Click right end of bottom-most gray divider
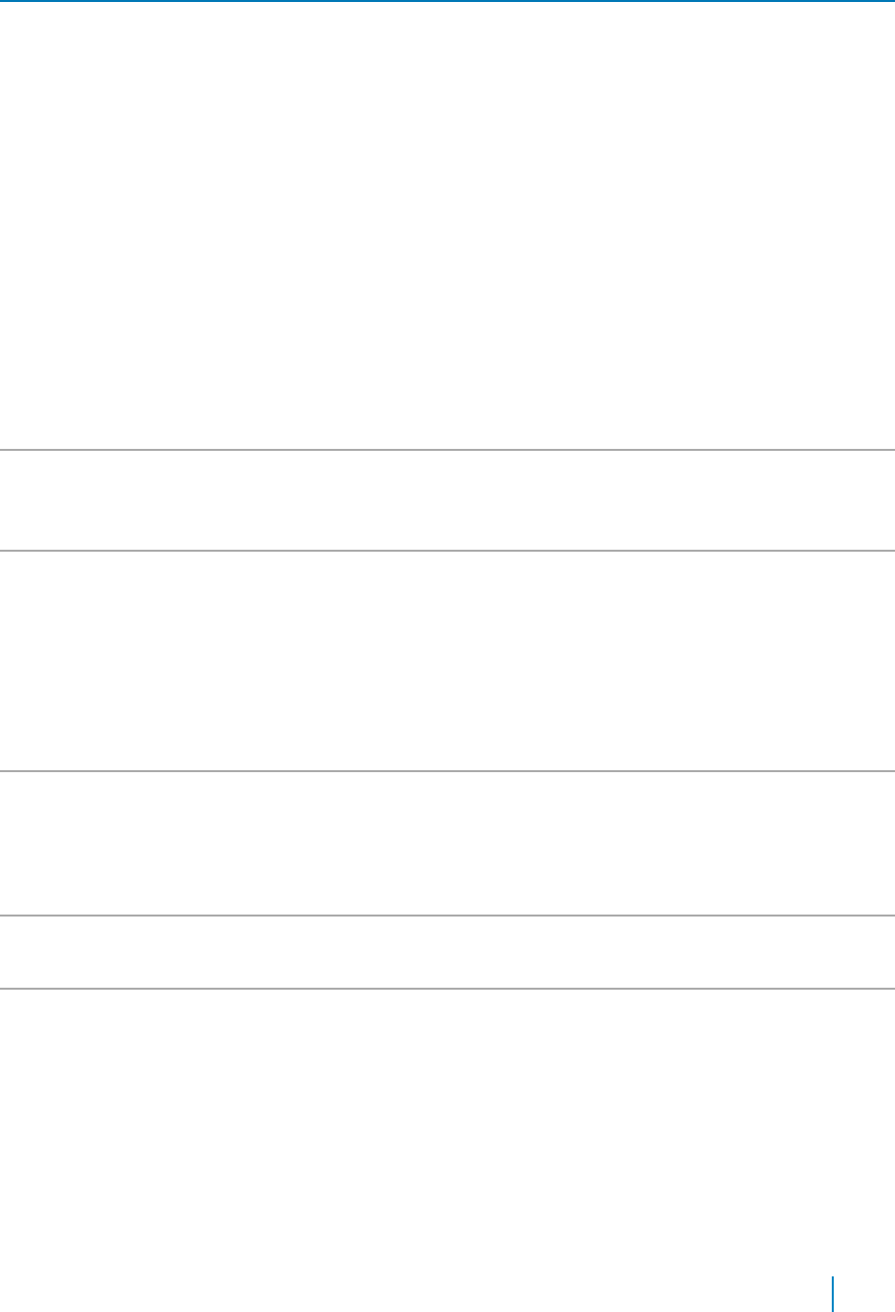The image size is (895, 1312). pyautogui.click(x=890, y=988)
